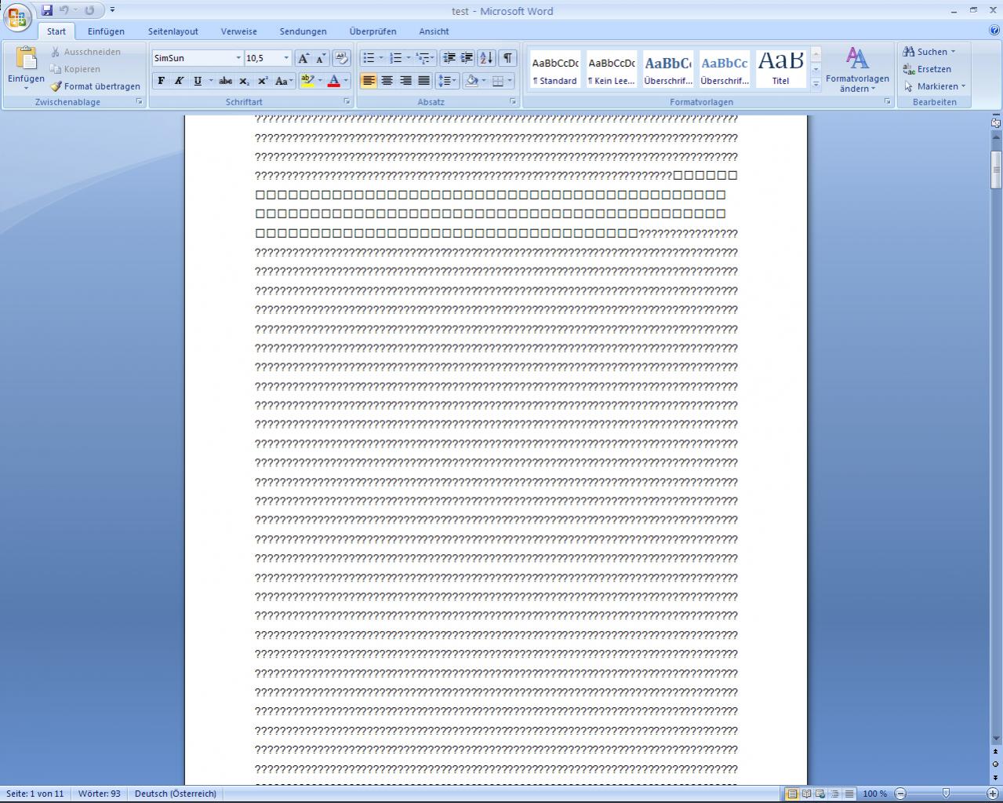Click the Einfügen paste icon
Screen dimensions: 1003x803
(x=26, y=59)
